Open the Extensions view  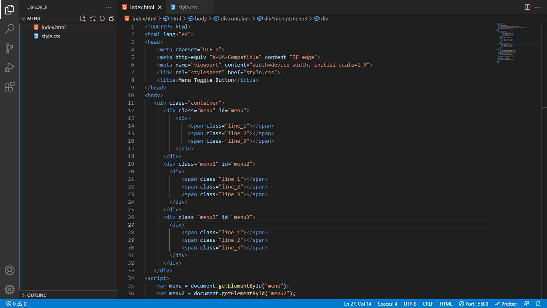click(10, 87)
